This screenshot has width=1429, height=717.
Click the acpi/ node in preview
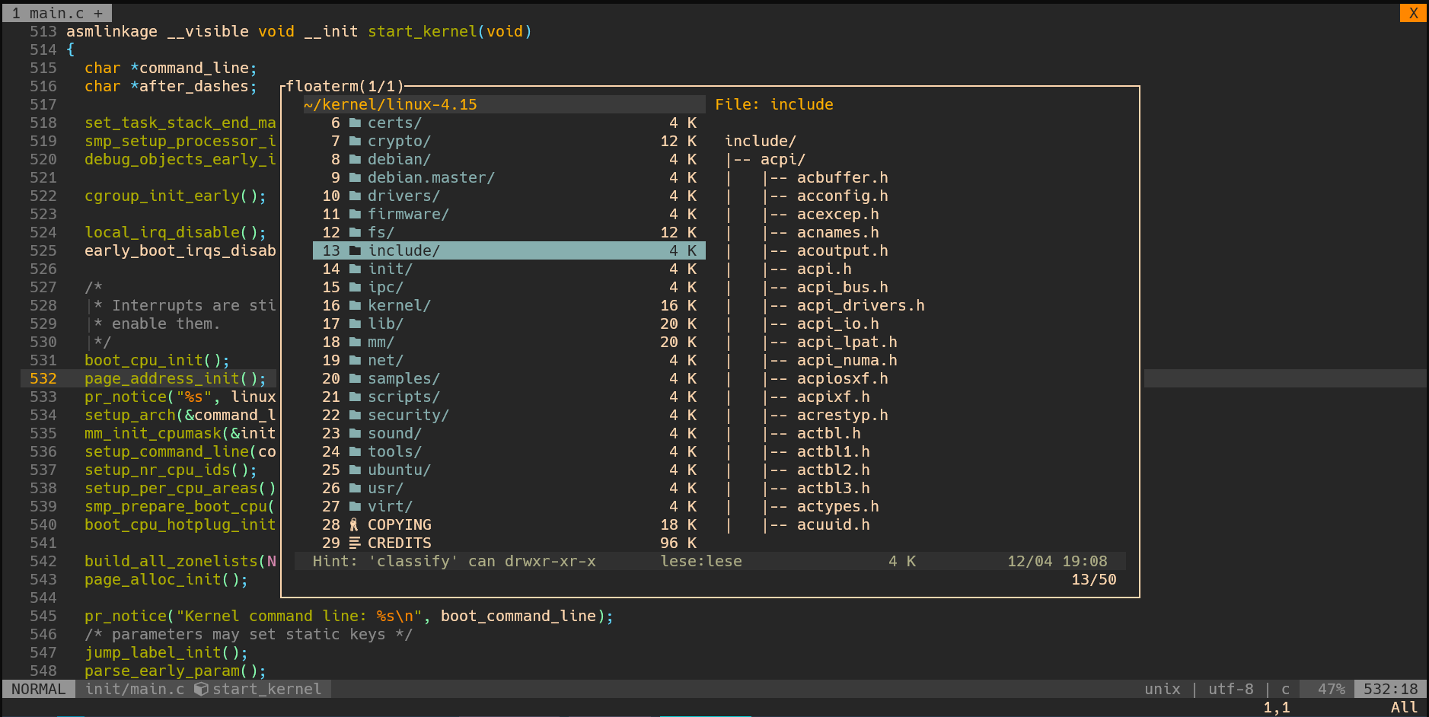coord(783,159)
